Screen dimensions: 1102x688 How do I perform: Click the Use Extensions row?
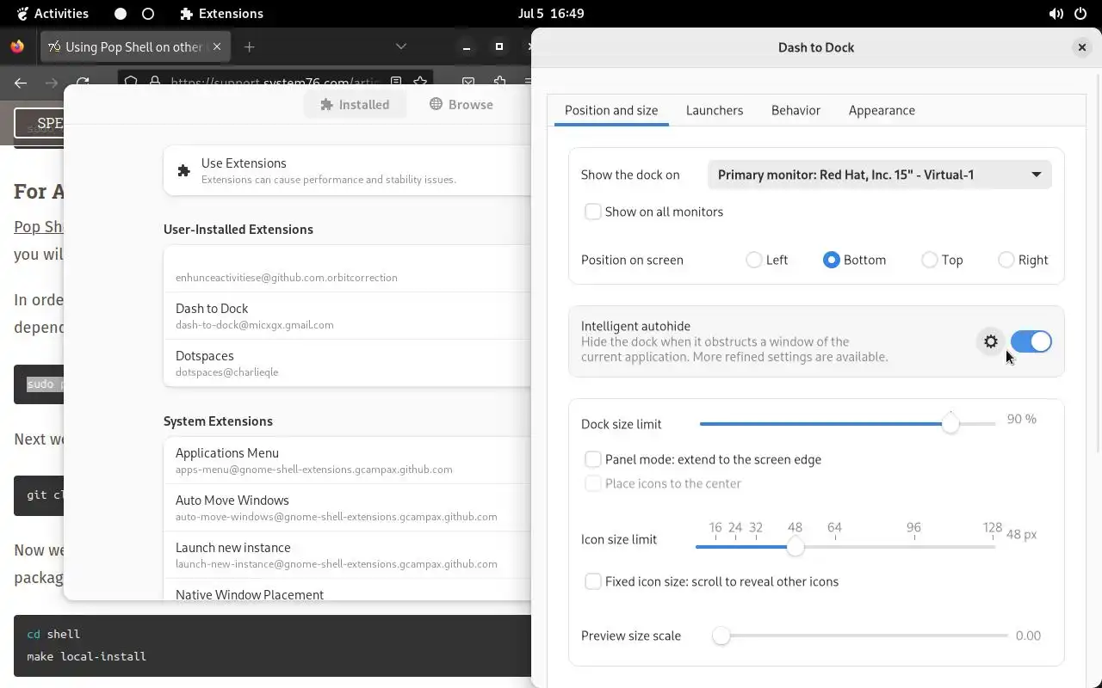347,170
